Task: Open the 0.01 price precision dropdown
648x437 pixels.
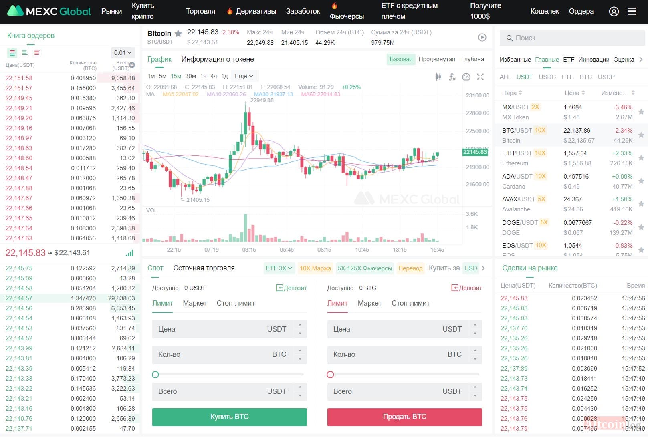Action: [x=123, y=52]
